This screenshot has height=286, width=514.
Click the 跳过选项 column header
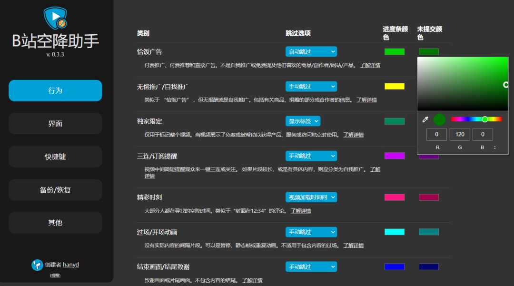click(x=298, y=33)
